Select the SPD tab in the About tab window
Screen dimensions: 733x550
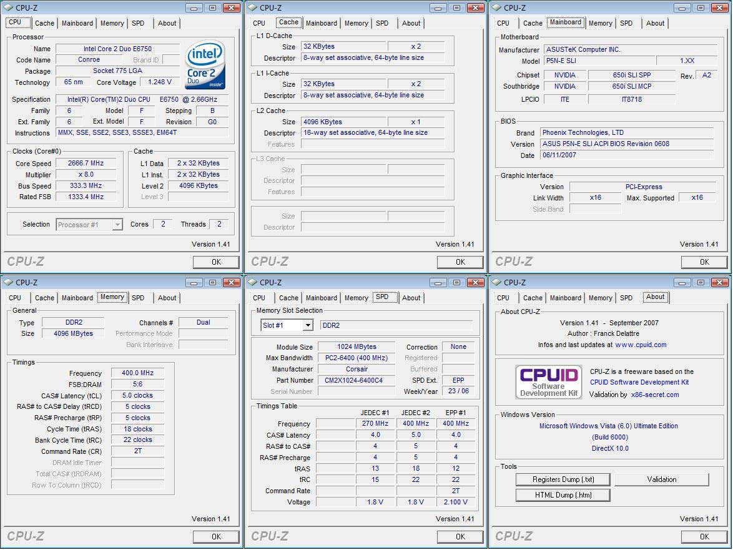(x=626, y=298)
